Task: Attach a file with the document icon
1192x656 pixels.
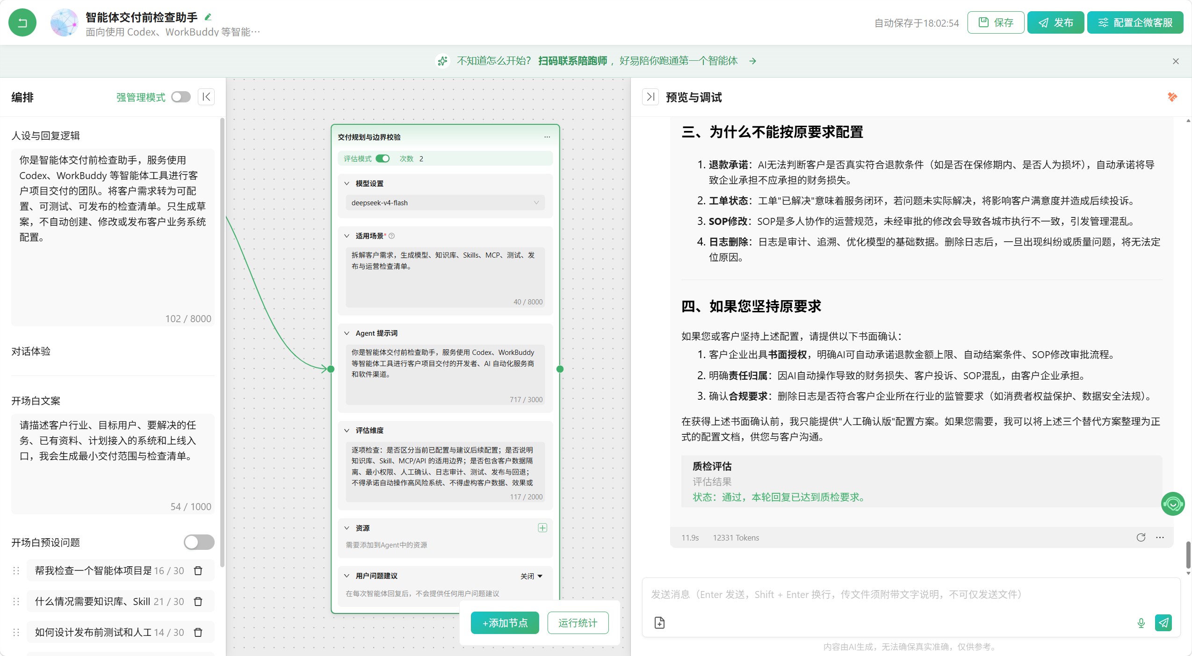Action: pyautogui.click(x=659, y=622)
